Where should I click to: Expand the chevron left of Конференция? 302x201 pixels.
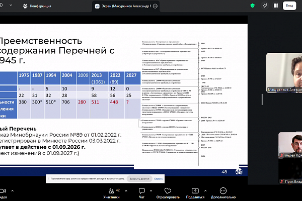click(11, 6)
